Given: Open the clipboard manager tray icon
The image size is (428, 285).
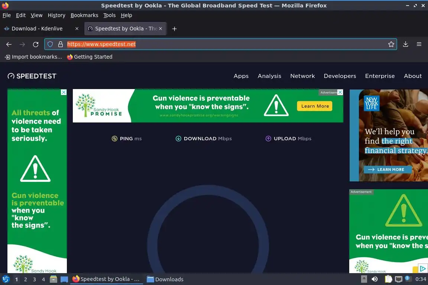Looking at the screenshot, I should 388,279.
